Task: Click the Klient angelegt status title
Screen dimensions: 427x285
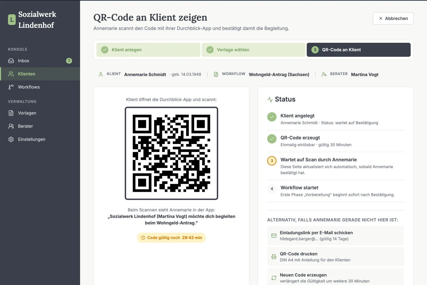Action: pyautogui.click(x=297, y=116)
